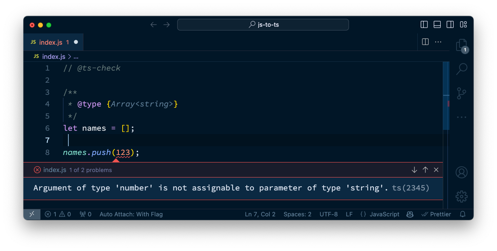Click the js-to-ts search box in the title bar
497x251 pixels.
[x=263, y=25]
